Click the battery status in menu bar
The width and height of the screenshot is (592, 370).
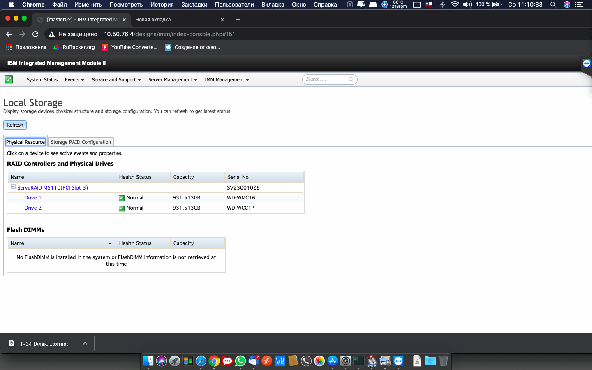click(x=489, y=5)
